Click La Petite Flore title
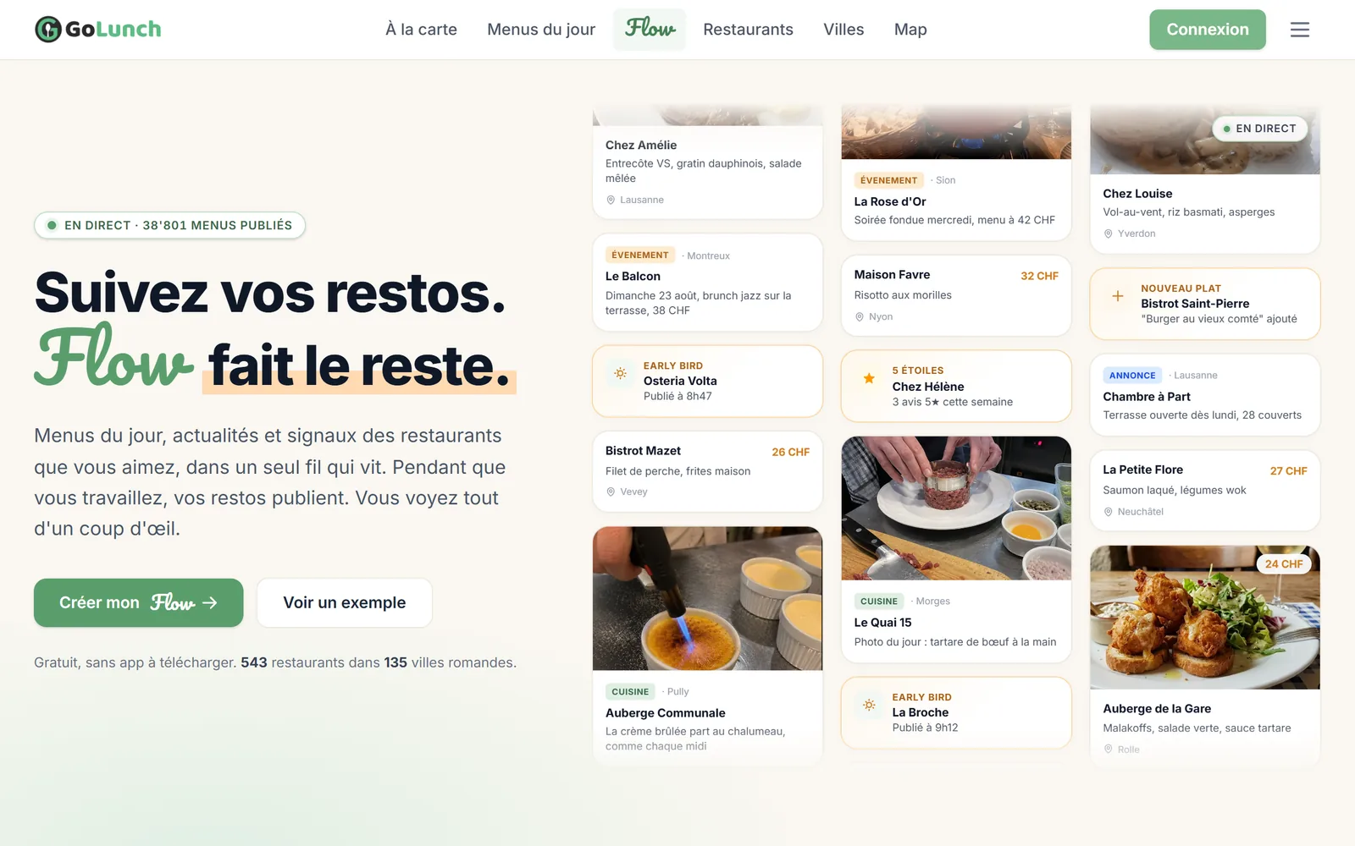The width and height of the screenshot is (1355, 846). [1142, 470]
